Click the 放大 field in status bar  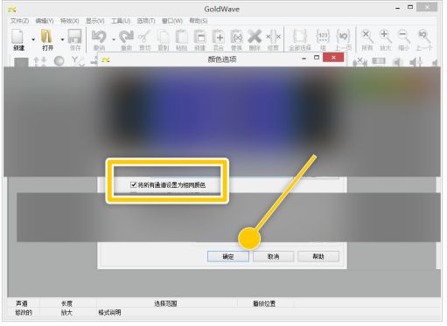(66, 313)
